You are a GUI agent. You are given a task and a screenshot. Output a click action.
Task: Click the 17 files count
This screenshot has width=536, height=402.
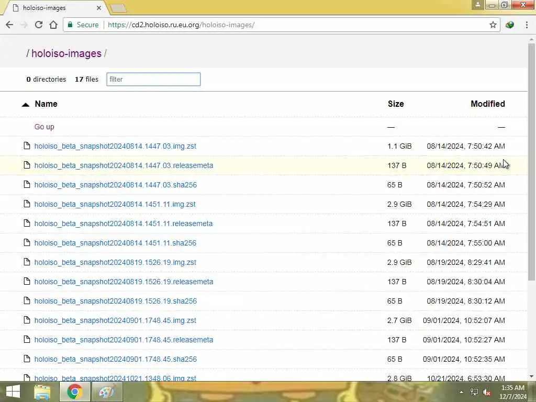pos(86,80)
